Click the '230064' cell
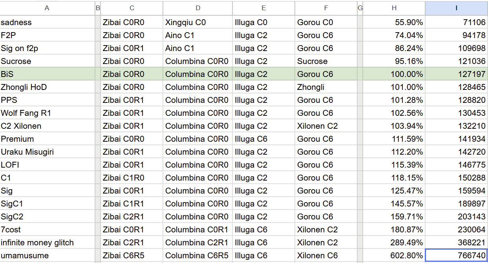 456,230
